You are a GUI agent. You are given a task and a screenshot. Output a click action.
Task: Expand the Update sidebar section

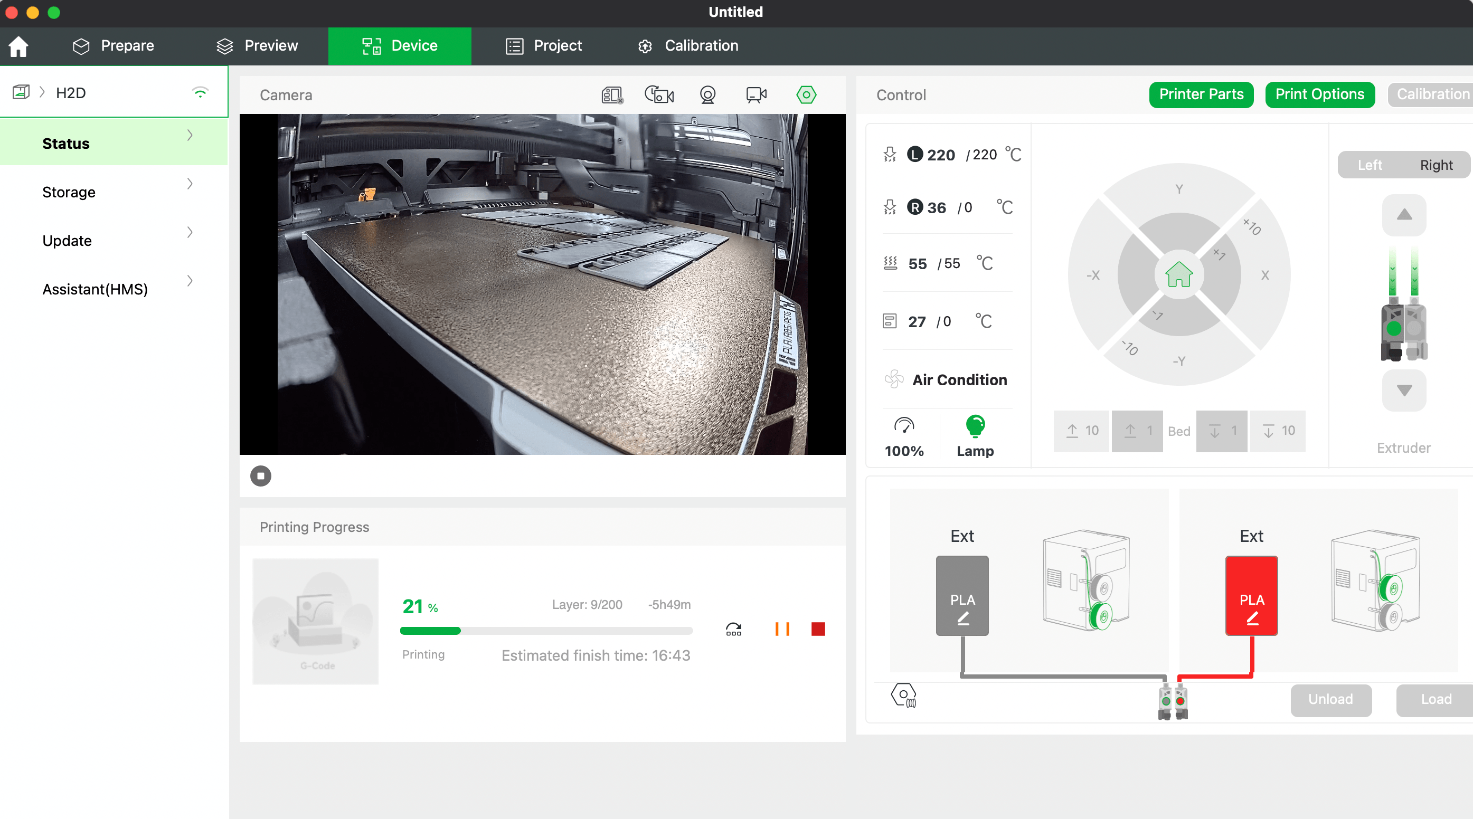pyautogui.click(x=190, y=233)
